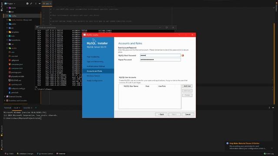
Task: Open the vertical Project tool window tab
Action: [2, 7]
